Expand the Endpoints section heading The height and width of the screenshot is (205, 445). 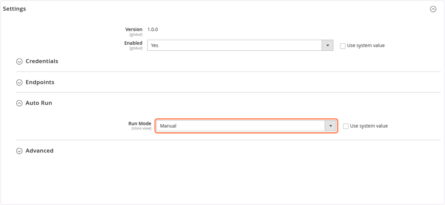pos(40,82)
